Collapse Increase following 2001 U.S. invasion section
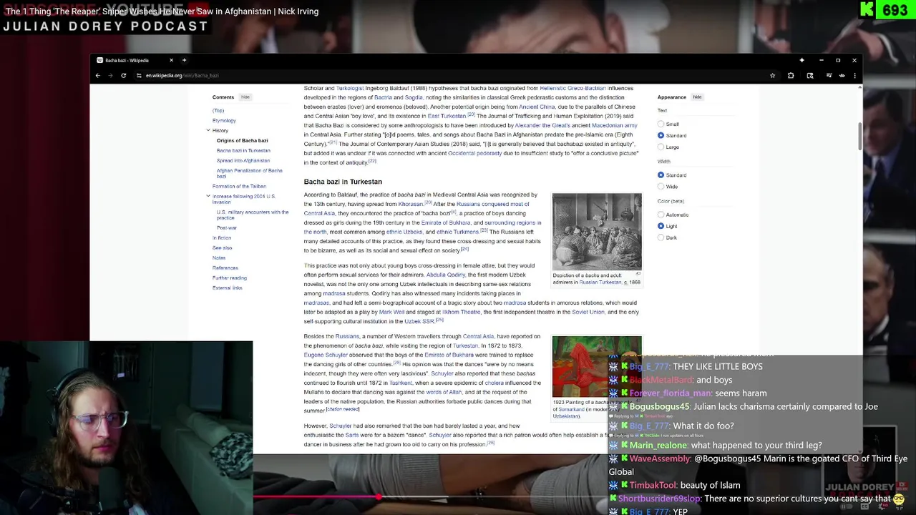This screenshot has width=916, height=515. click(x=208, y=196)
